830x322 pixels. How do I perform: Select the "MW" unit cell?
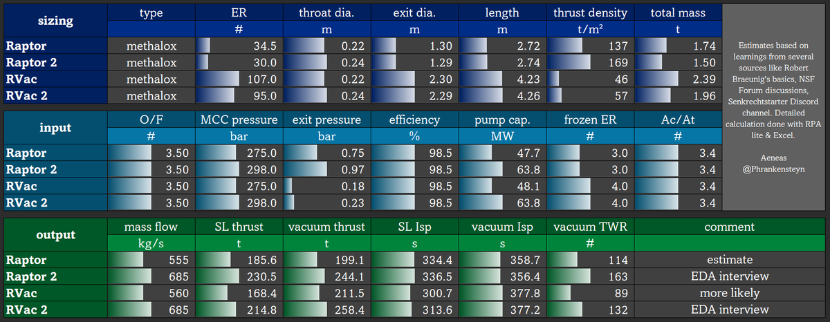pyautogui.click(x=501, y=136)
